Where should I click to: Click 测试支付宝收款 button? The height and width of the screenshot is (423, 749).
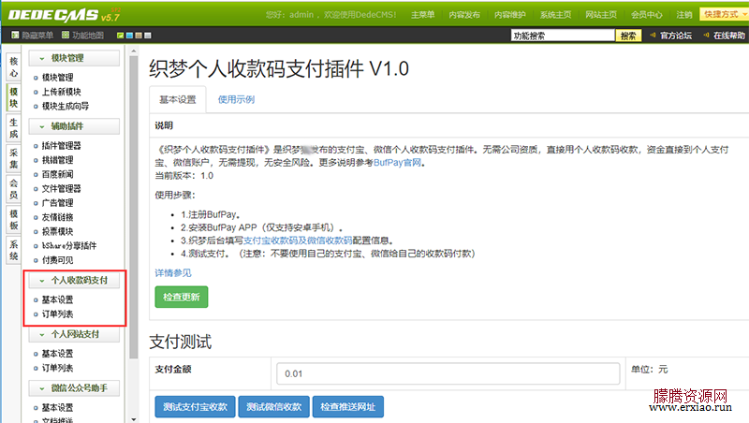tap(195, 407)
